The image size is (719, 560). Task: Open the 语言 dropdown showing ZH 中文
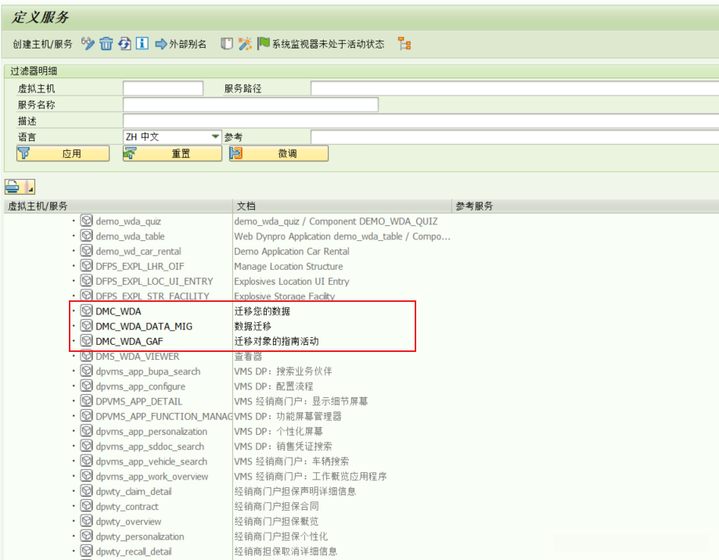(172, 137)
